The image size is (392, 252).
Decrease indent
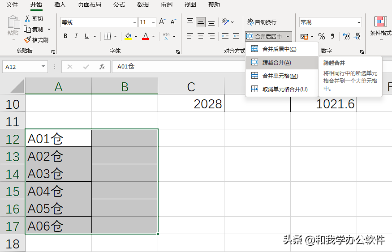[x=225, y=36]
